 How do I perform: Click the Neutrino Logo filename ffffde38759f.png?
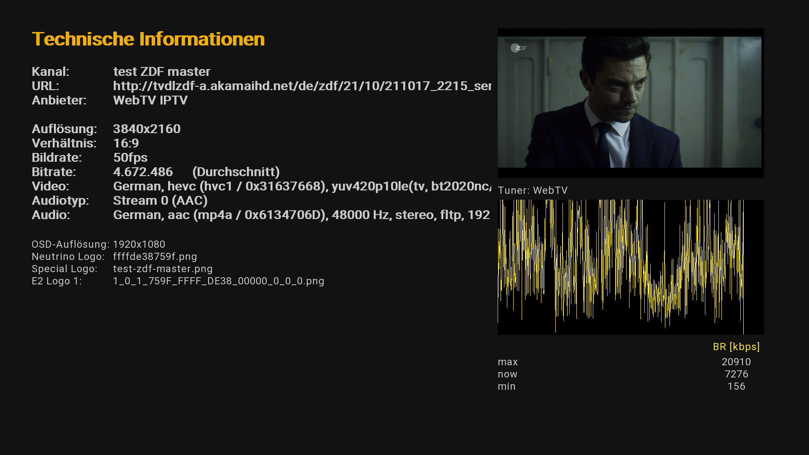(x=155, y=257)
